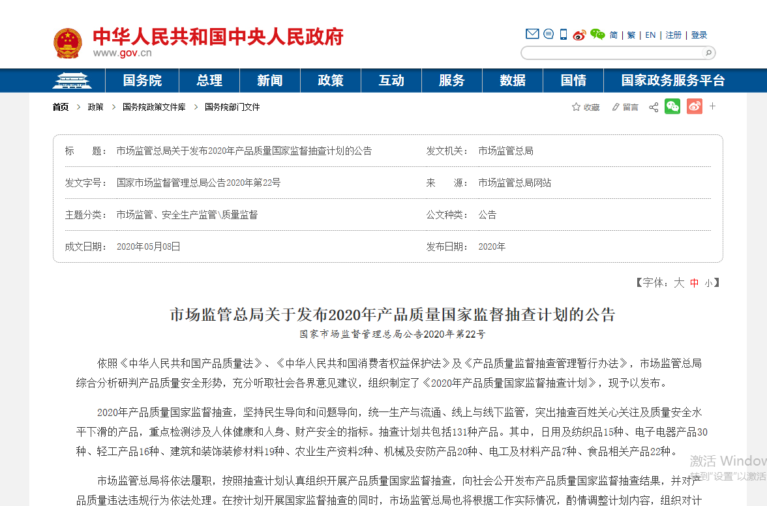Open the mobile phone version icon
Image resolution: width=767 pixels, height=506 pixels.
click(x=564, y=35)
